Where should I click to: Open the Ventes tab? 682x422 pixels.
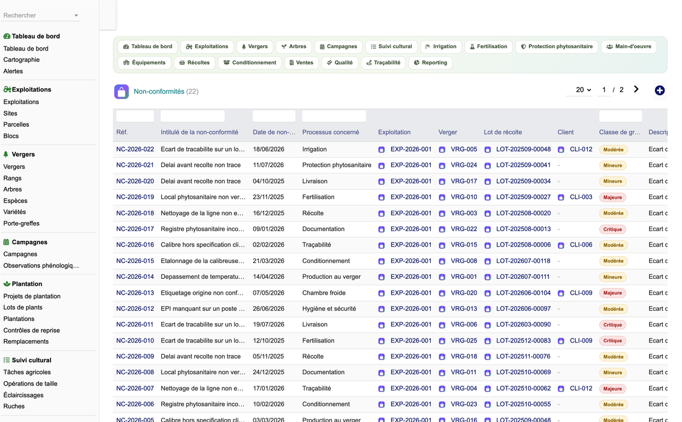pyautogui.click(x=301, y=62)
